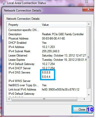Click the DHCP Enabled Yes value
This screenshot has width=96, height=118.
pos(44,43)
